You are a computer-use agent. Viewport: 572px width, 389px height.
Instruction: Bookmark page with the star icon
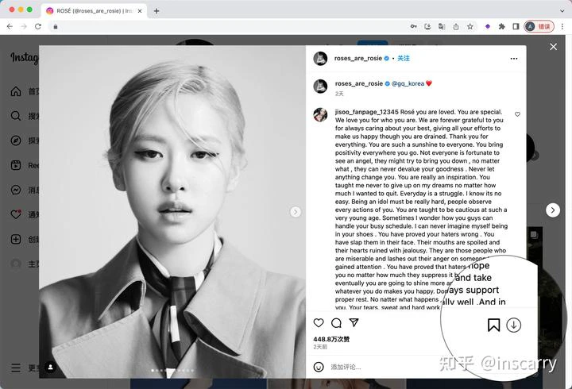(470, 27)
